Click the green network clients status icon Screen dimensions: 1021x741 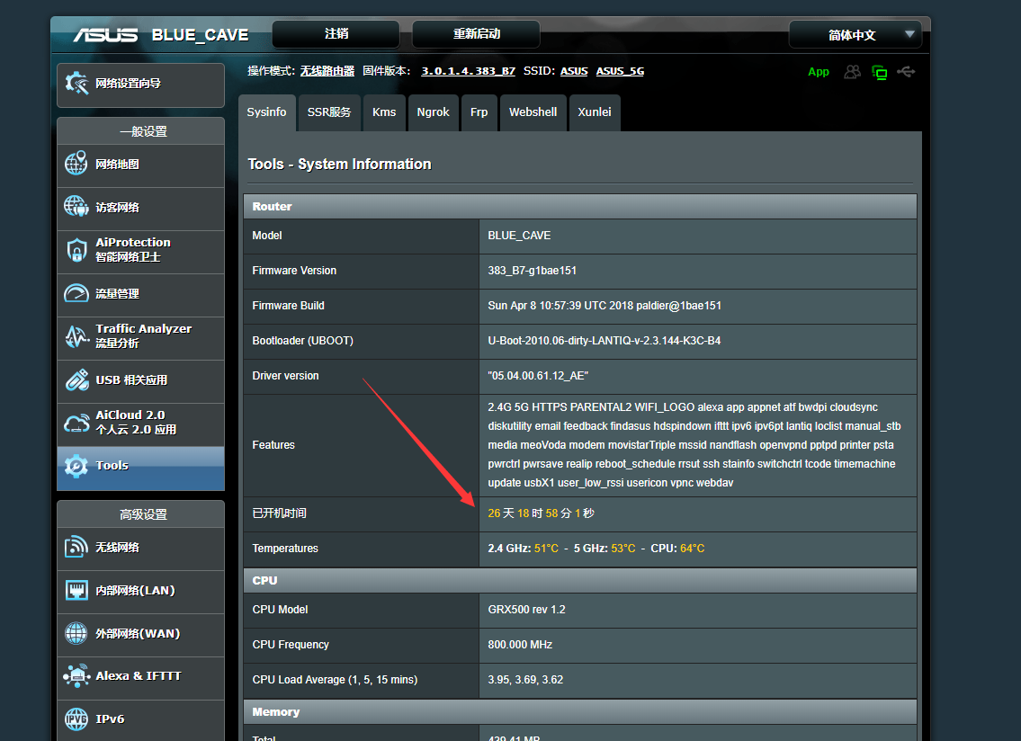pyautogui.click(x=879, y=72)
